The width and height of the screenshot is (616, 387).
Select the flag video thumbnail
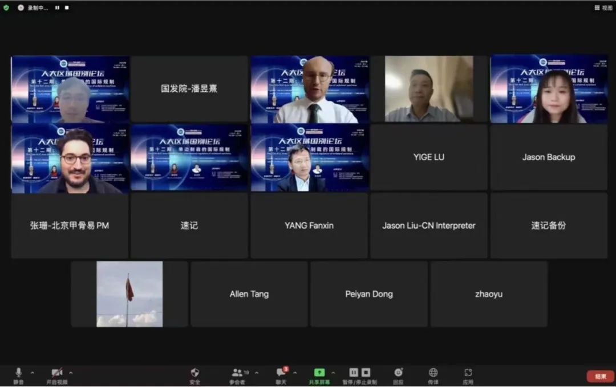pyautogui.click(x=129, y=294)
